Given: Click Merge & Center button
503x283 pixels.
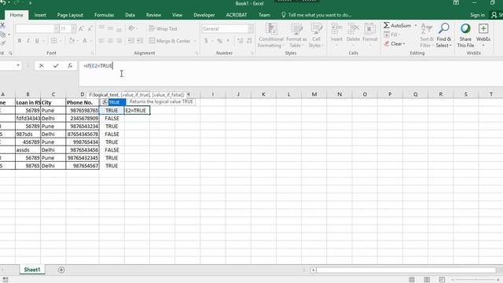Looking at the screenshot, I should pos(170,41).
